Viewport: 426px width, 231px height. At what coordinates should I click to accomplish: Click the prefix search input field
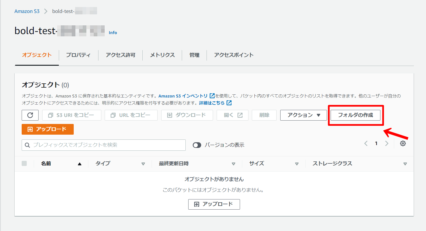click(x=104, y=145)
